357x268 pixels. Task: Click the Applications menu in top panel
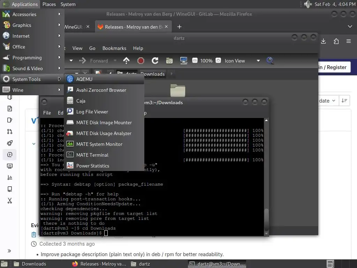[x=20, y=4]
